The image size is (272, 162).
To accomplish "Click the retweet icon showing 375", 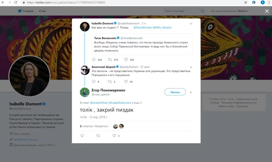I will (110, 60).
